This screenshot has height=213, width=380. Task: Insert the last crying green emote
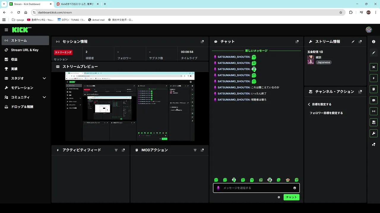(296, 180)
